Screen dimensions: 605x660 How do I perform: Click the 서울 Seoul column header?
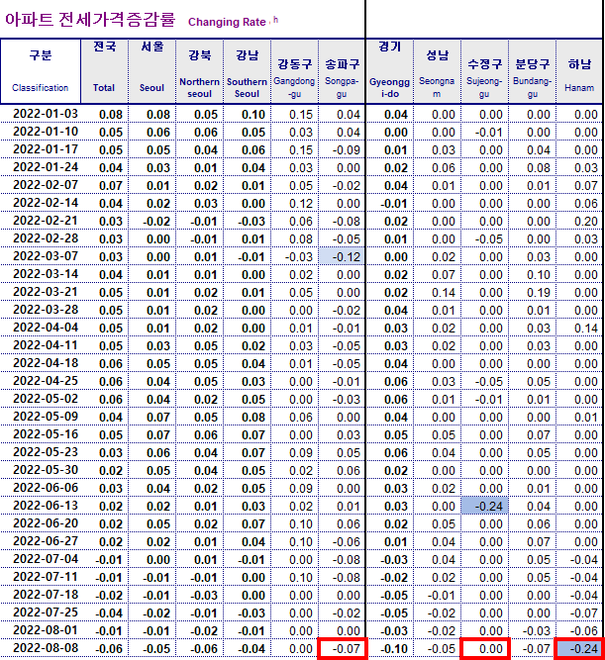coord(151,71)
